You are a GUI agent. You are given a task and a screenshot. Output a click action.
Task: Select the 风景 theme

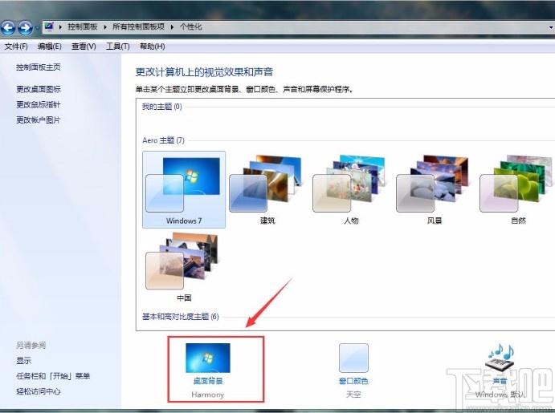pos(435,190)
